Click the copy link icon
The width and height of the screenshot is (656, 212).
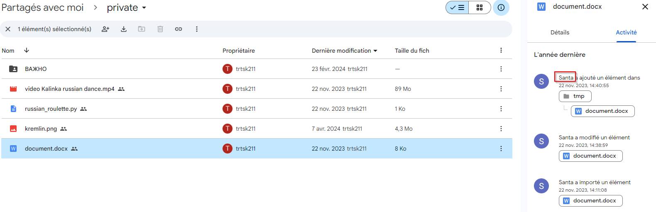point(179,29)
